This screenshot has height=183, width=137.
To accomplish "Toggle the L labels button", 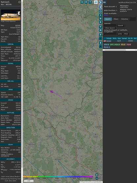I will coord(100,15).
